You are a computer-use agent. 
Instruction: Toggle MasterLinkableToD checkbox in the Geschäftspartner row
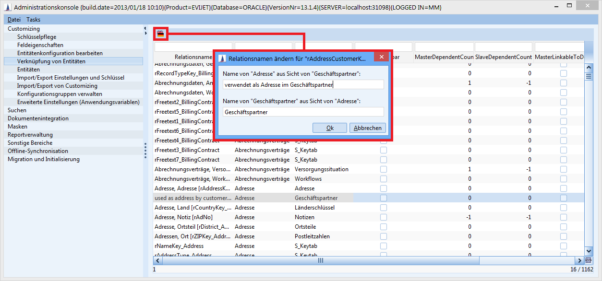click(x=563, y=198)
